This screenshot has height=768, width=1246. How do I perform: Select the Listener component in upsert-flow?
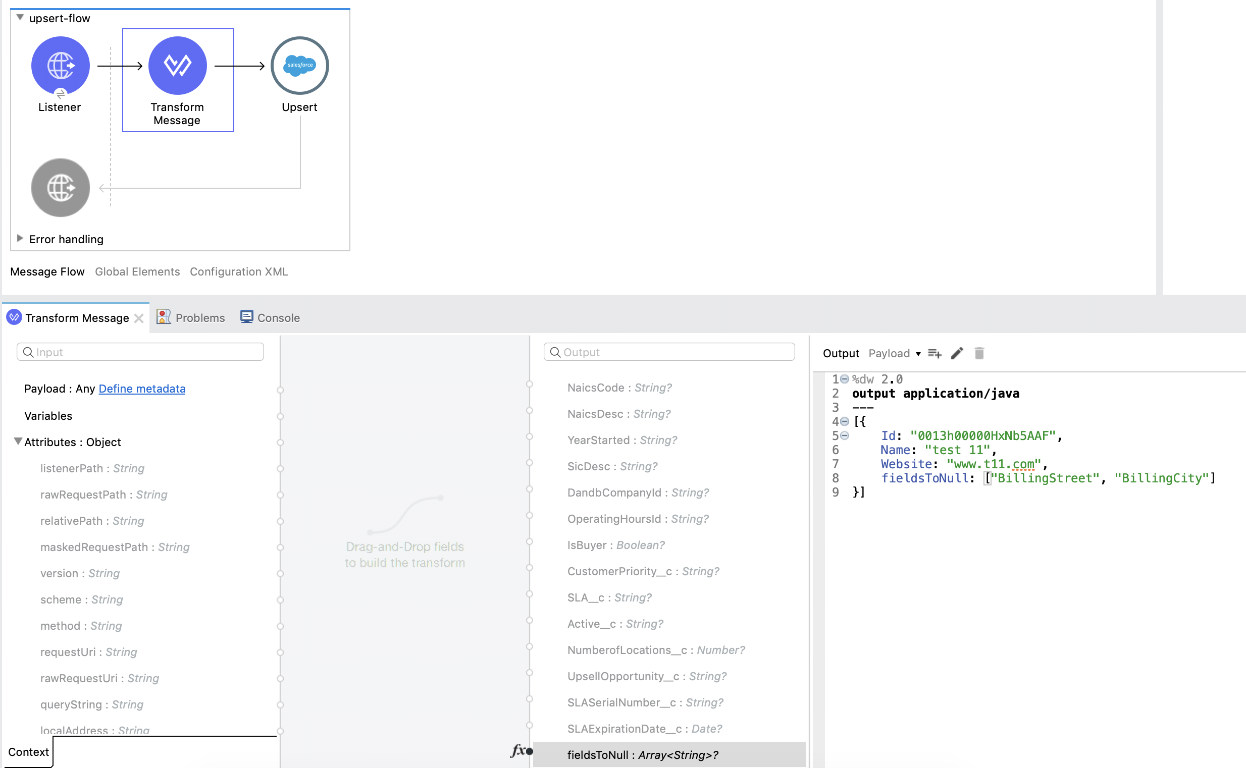tap(60, 65)
